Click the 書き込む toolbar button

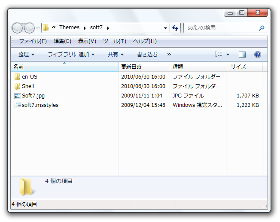pos(147,54)
